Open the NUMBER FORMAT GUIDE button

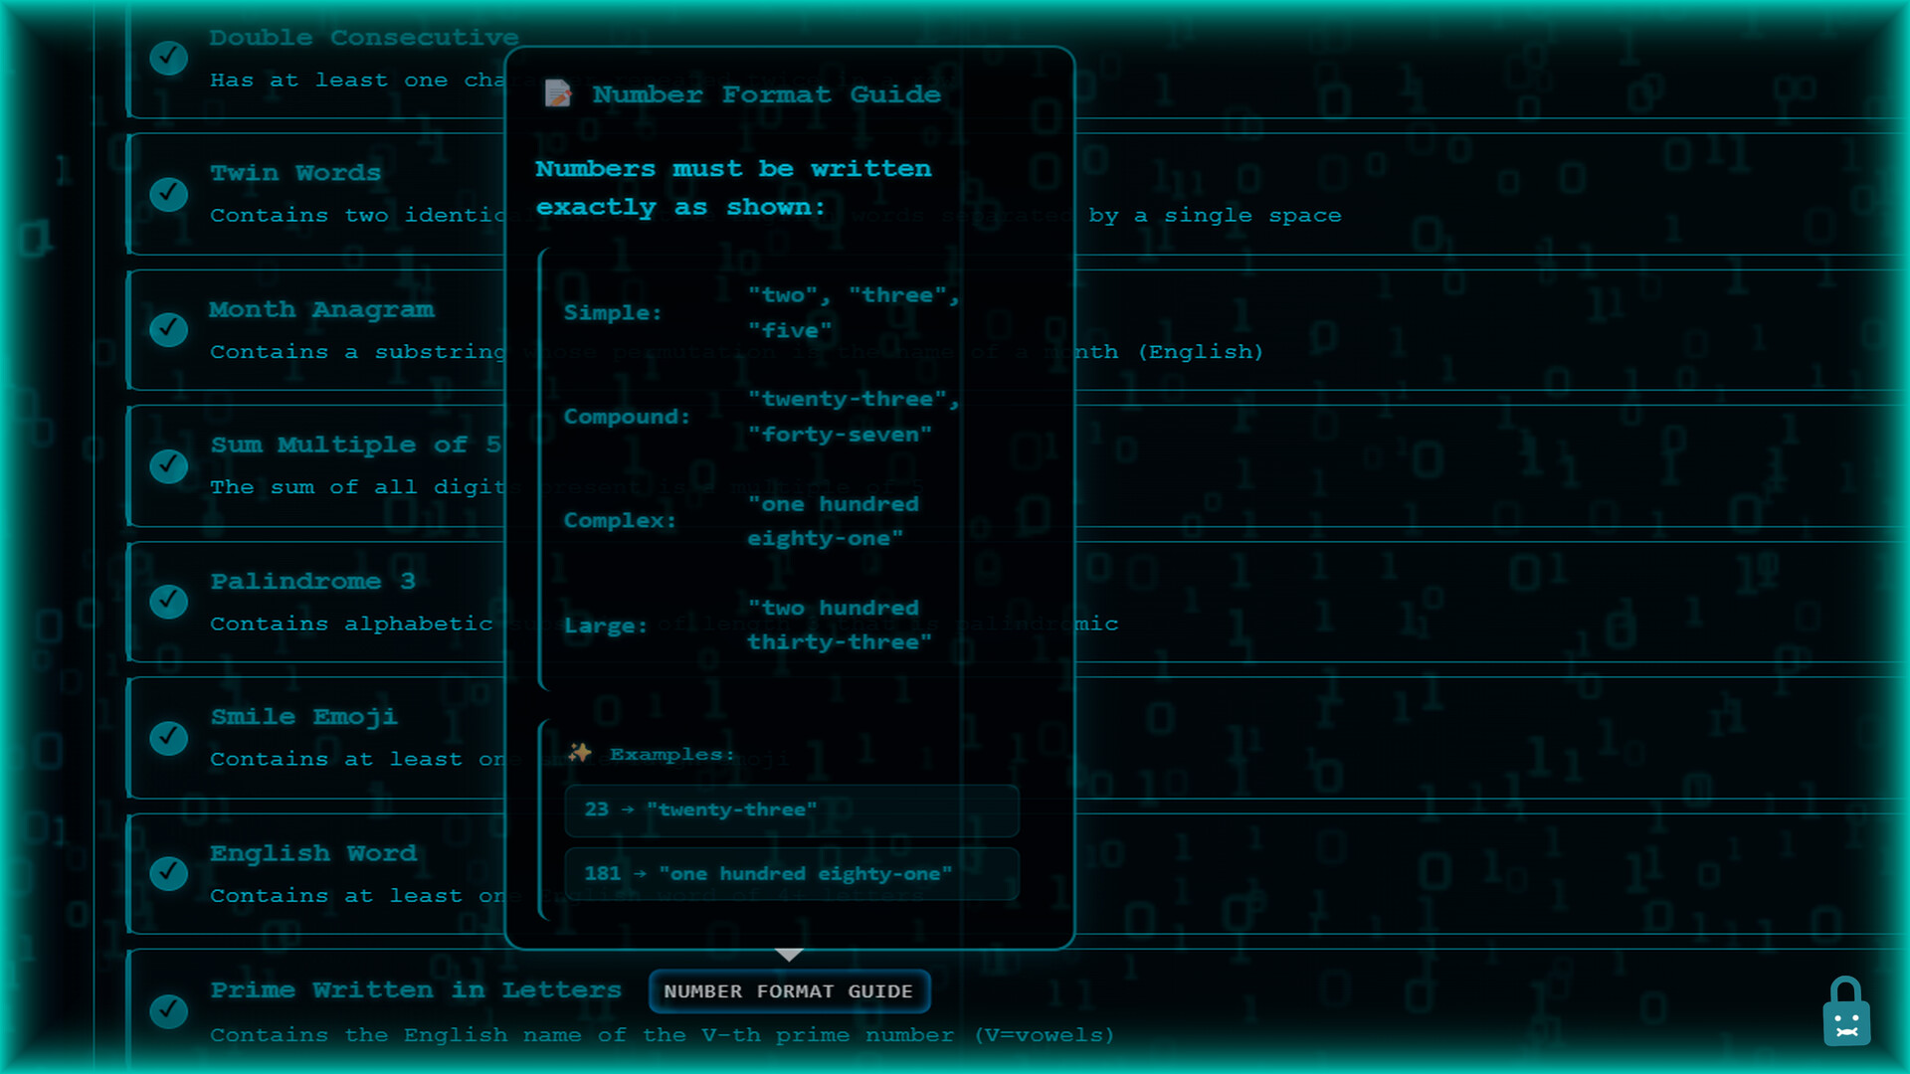[x=789, y=991]
